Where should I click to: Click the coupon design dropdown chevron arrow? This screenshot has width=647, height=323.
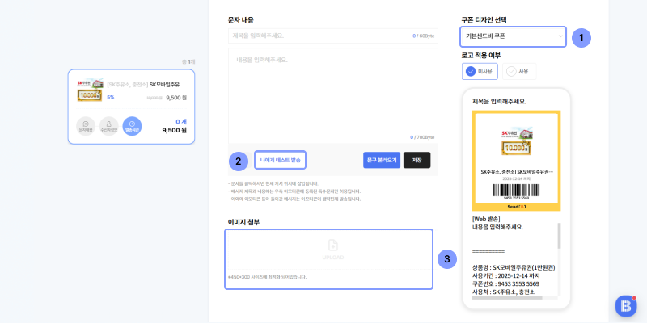coord(560,36)
